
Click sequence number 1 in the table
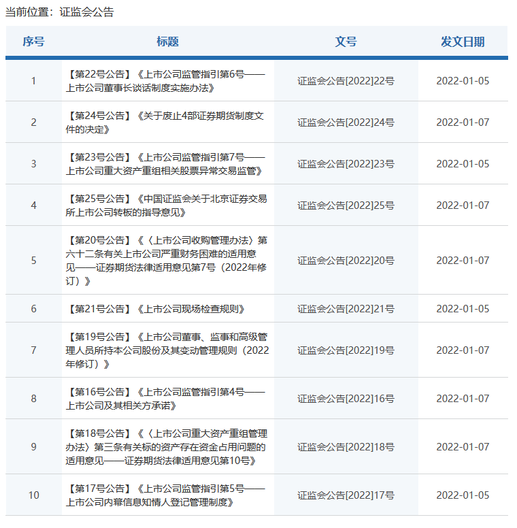pos(33,81)
